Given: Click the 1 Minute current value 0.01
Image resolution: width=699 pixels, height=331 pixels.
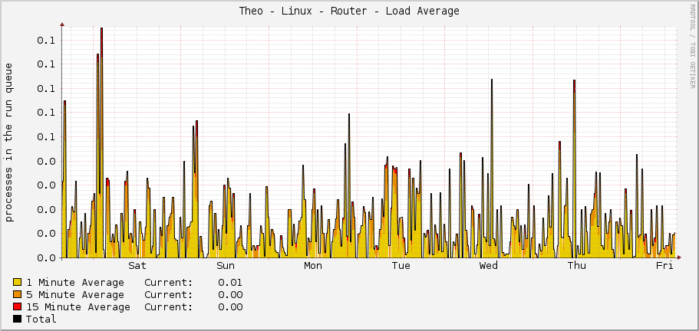Looking at the screenshot, I should pyautogui.click(x=230, y=283).
